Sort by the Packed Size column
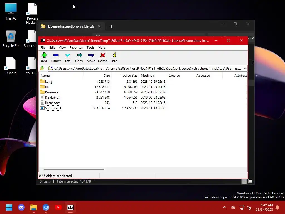 (129, 75)
